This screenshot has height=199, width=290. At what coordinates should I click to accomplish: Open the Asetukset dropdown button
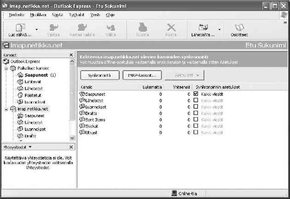(184, 75)
